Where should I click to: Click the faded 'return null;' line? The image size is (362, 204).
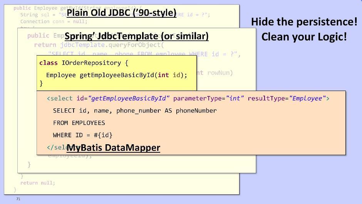tap(37, 183)
